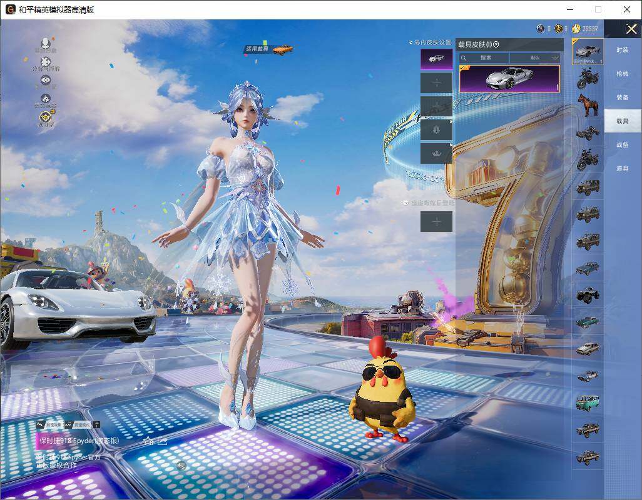The height and width of the screenshot is (500, 642).
Task: Select the three-wheeler below the horse
Action: [588, 132]
